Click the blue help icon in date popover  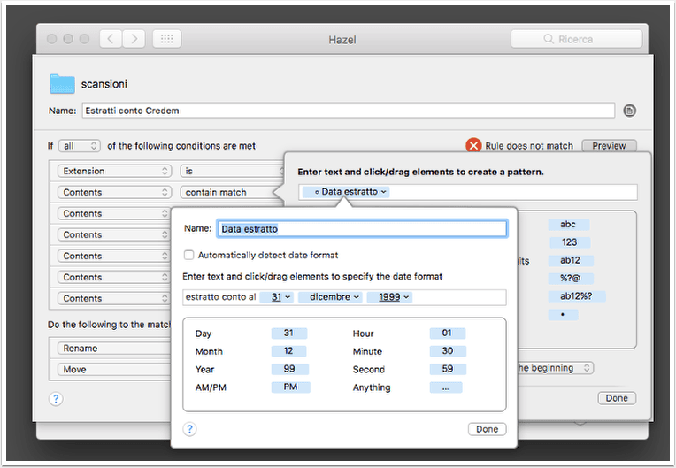189,429
